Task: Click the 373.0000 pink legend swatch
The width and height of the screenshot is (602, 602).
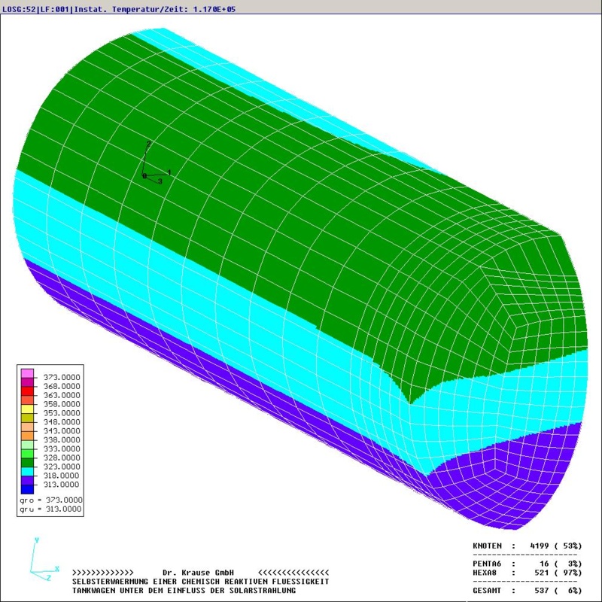Action: pos(27,373)
